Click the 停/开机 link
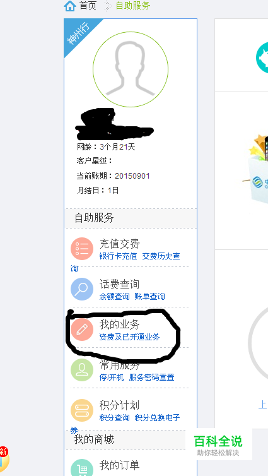Image resolution: width=268 pixels, height=476 pixels. [x=112, y=378]
